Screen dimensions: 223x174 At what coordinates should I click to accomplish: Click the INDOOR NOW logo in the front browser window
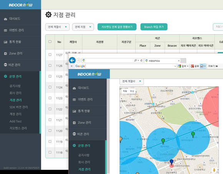[x=89, y=74]
